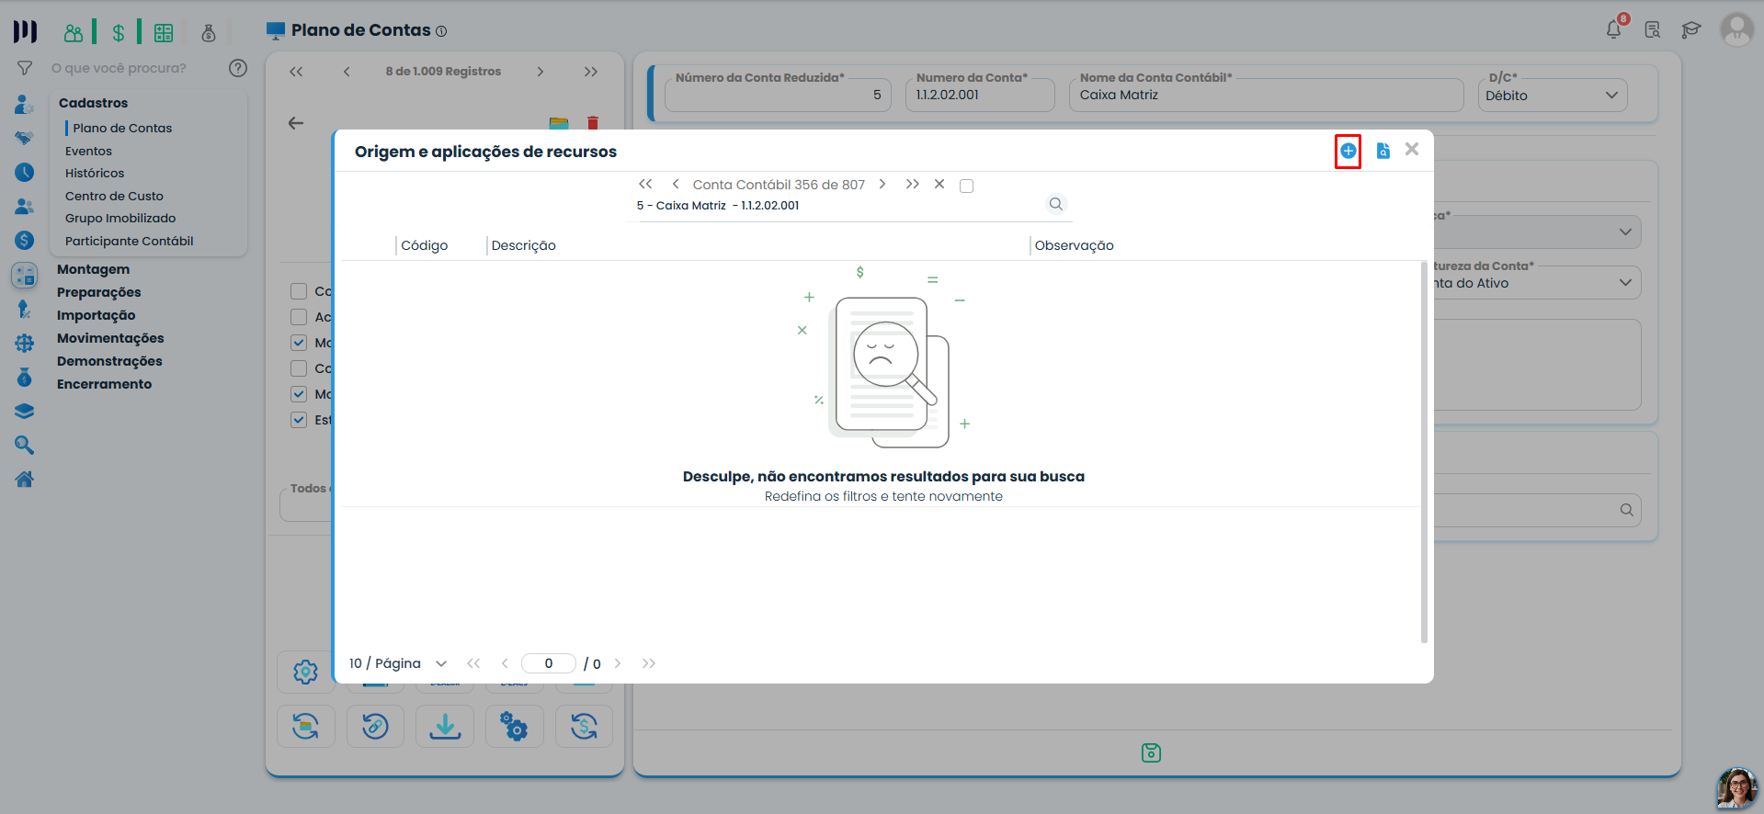Click the green save icon at bottom
Viewport: 1764px width, 814px height.
tap(1151, 753)
